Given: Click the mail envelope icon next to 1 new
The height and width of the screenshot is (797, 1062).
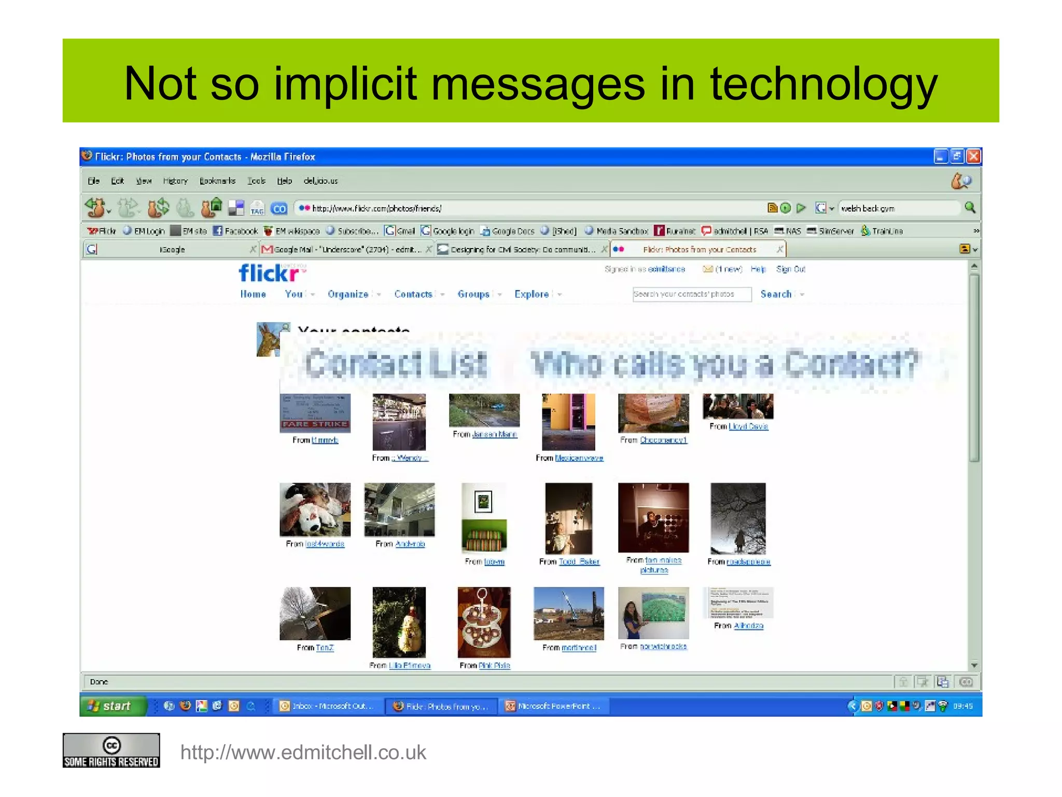Looking at the screenshot, I should (707, 269).
